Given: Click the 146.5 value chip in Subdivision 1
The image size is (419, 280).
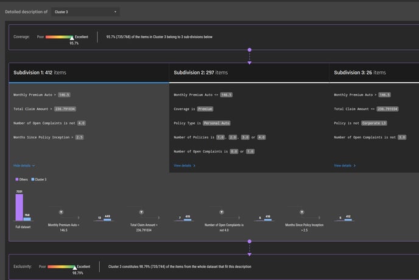Looking at the screenshot, I should click(x=64, y=95).
